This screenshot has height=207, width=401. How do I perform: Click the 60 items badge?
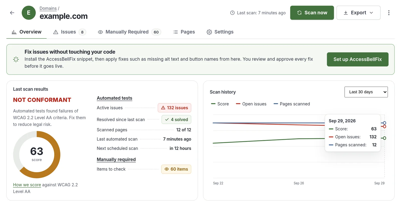[176, 169]
